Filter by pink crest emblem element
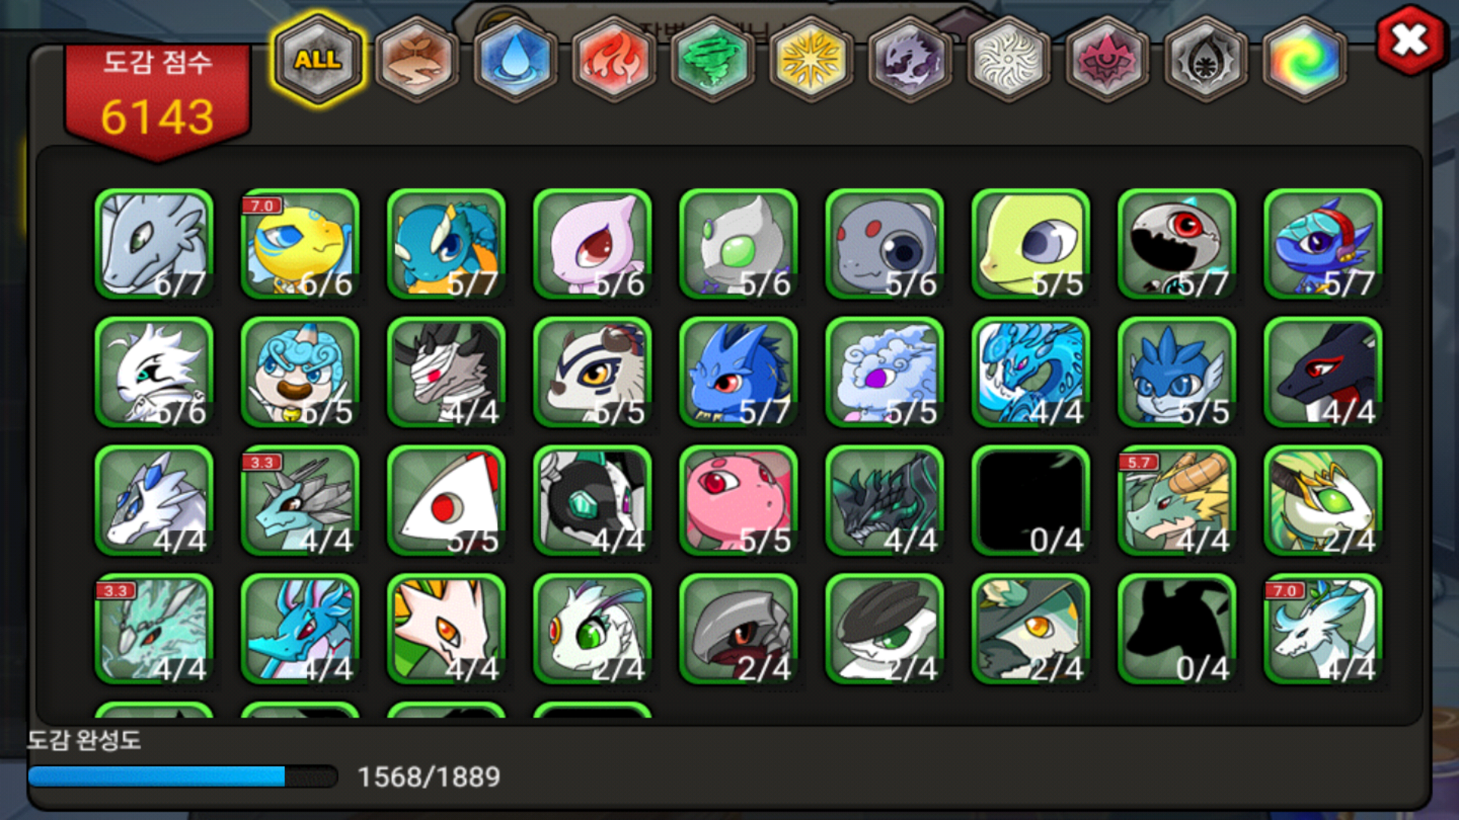Viewport: 1459px width, 820px height. tap(1107, 59)
